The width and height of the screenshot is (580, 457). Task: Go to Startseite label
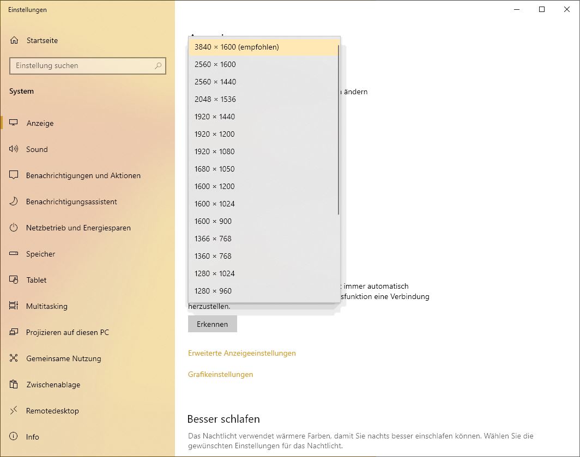click(x=42, y=40)
